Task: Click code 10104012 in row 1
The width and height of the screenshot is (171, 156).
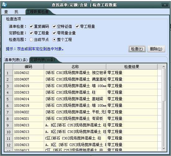Action: pos(29,73)
